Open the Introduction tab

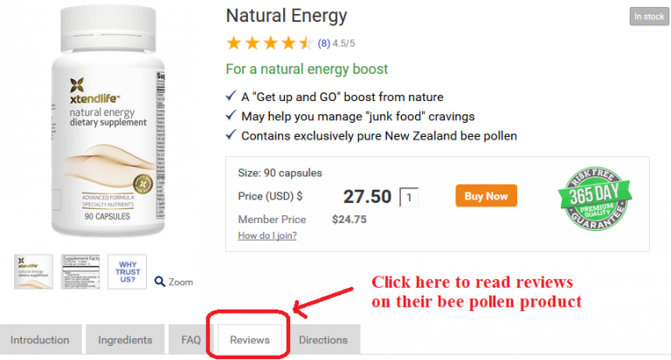(40, 340)
